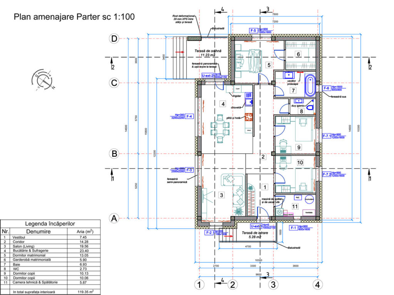Click grid axis bubble A

click(x=114, y=218)
